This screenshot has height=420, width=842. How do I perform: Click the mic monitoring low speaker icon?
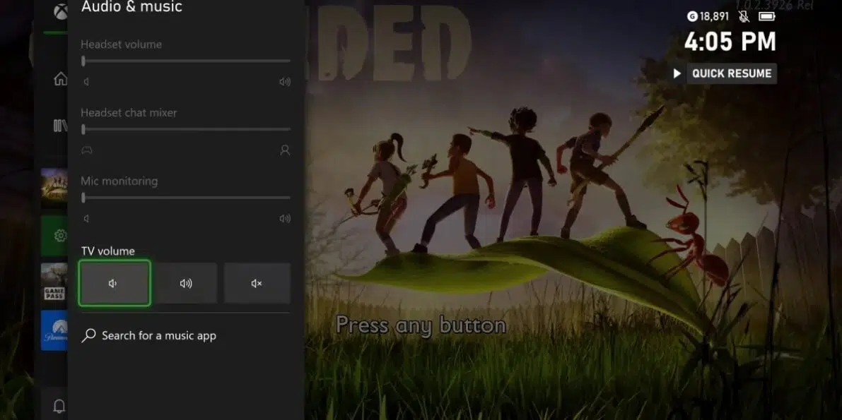tap(86, 218)
